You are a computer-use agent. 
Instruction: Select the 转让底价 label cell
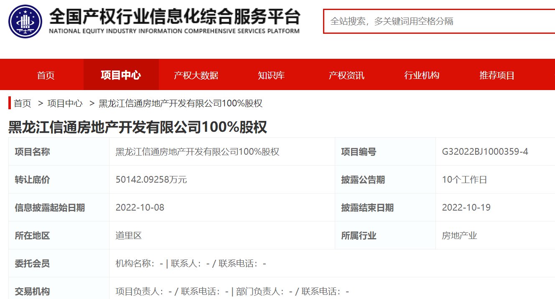[59, 180]
